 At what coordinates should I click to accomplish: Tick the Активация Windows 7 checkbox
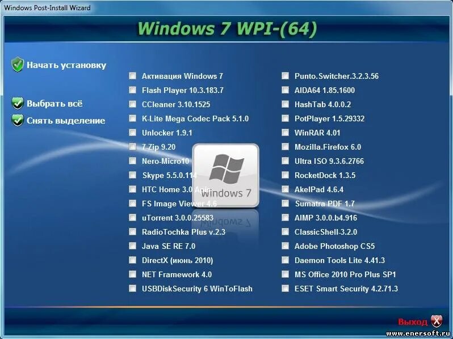click(133, 76)
